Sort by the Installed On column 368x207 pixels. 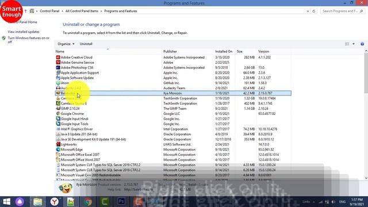click(224, 51)
